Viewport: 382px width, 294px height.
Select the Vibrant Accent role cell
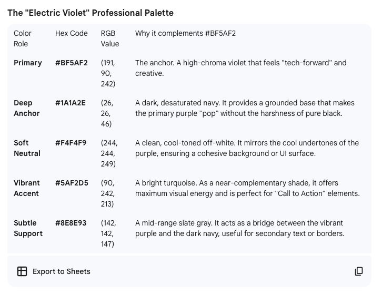pos(26,188)
